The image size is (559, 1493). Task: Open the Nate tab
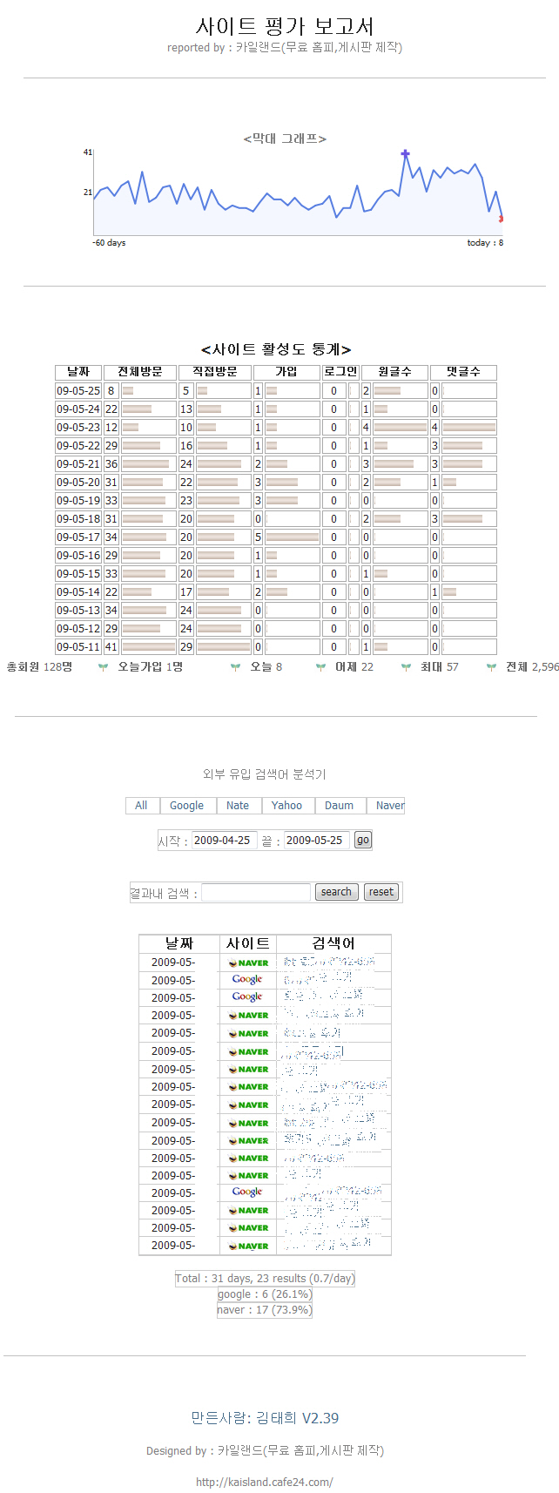coord(237,806)
